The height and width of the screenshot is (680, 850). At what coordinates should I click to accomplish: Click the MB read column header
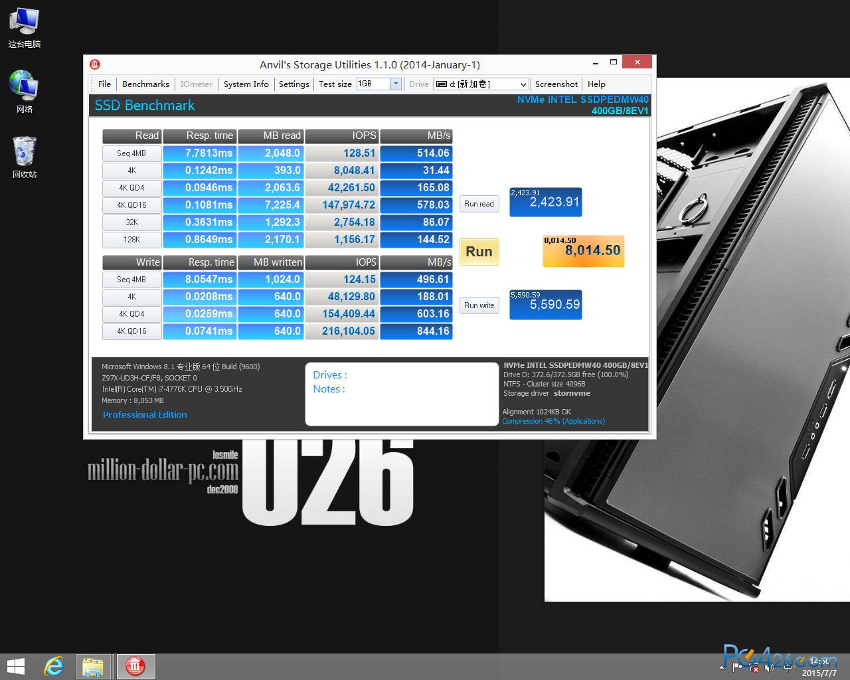point(270,135)
